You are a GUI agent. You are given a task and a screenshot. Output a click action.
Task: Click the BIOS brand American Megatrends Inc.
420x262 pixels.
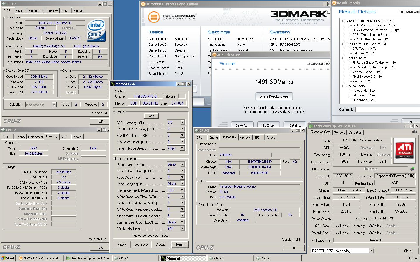coord(259,187)
